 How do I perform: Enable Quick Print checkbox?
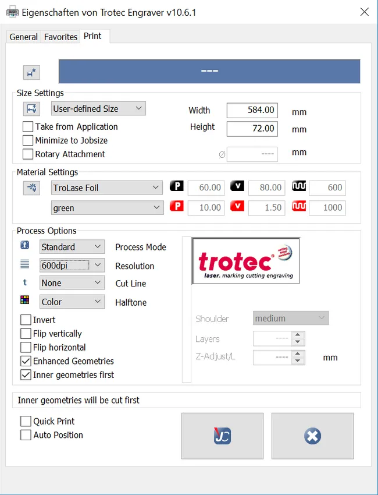coord(26,422)
